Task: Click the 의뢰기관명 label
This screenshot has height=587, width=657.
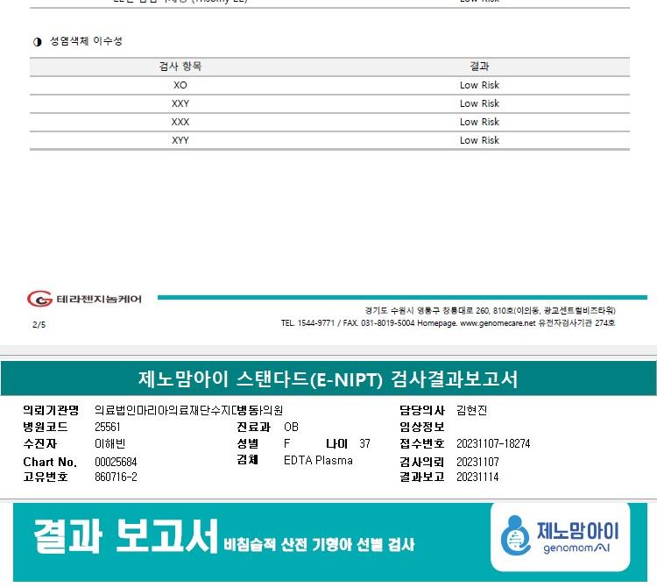Action: [x=51, y=410]
